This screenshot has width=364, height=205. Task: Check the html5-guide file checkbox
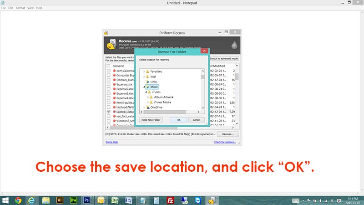point(108,102)
